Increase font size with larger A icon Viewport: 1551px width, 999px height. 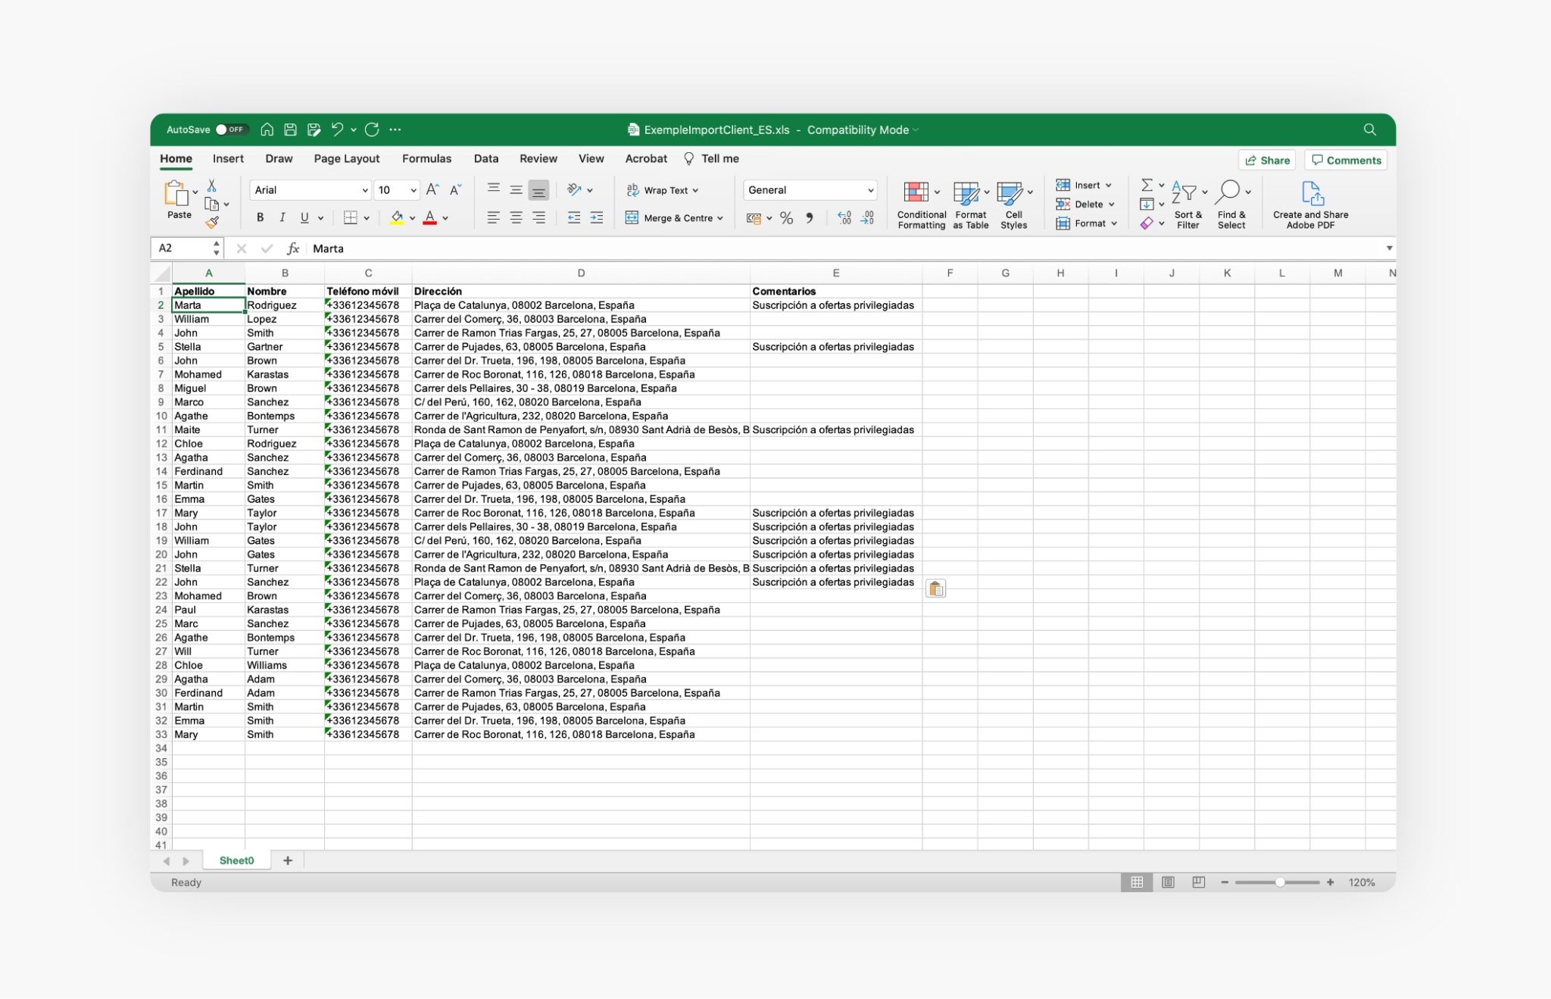432,189
